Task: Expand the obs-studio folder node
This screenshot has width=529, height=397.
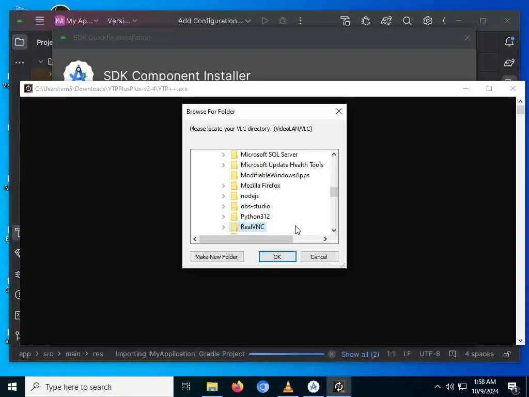Action: click(223, 206)
